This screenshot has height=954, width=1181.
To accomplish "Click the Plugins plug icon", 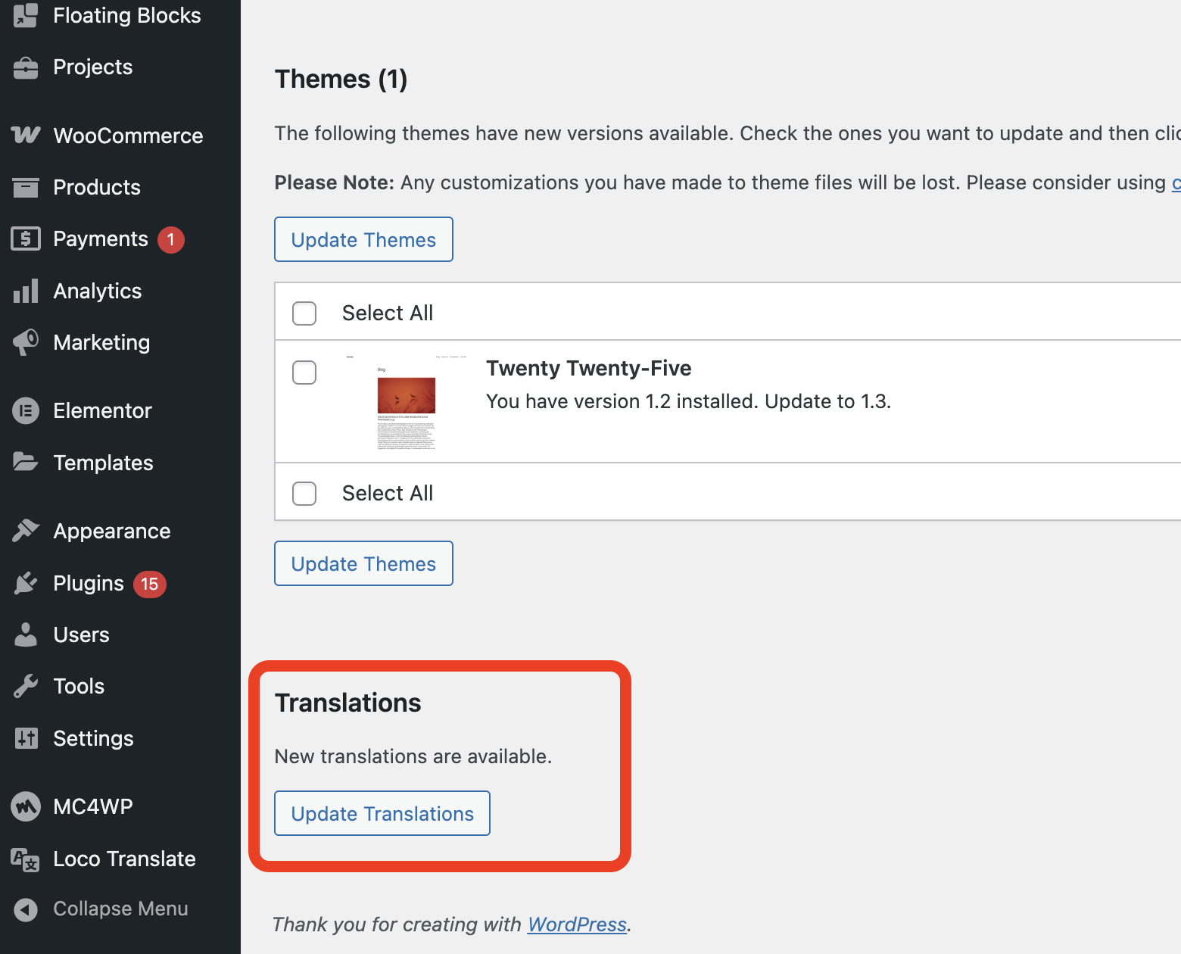I will pos(26,584).
